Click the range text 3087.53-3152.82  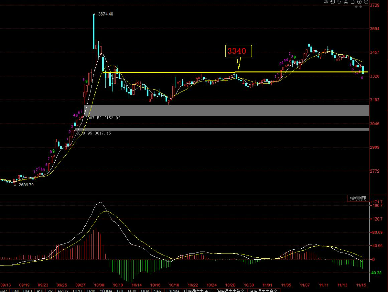click(x=103, y=118)
